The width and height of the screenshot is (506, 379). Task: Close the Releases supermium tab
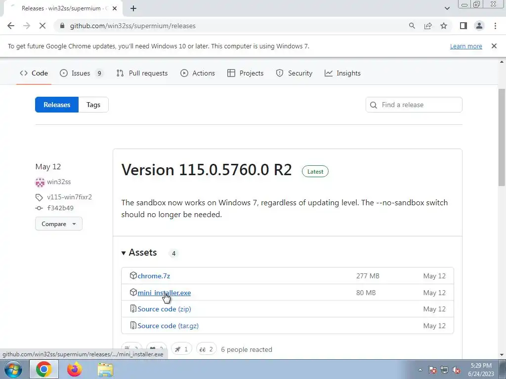tap(115, 8)
